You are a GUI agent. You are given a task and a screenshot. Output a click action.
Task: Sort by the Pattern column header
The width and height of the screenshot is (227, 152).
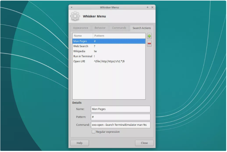click(119, 36)
